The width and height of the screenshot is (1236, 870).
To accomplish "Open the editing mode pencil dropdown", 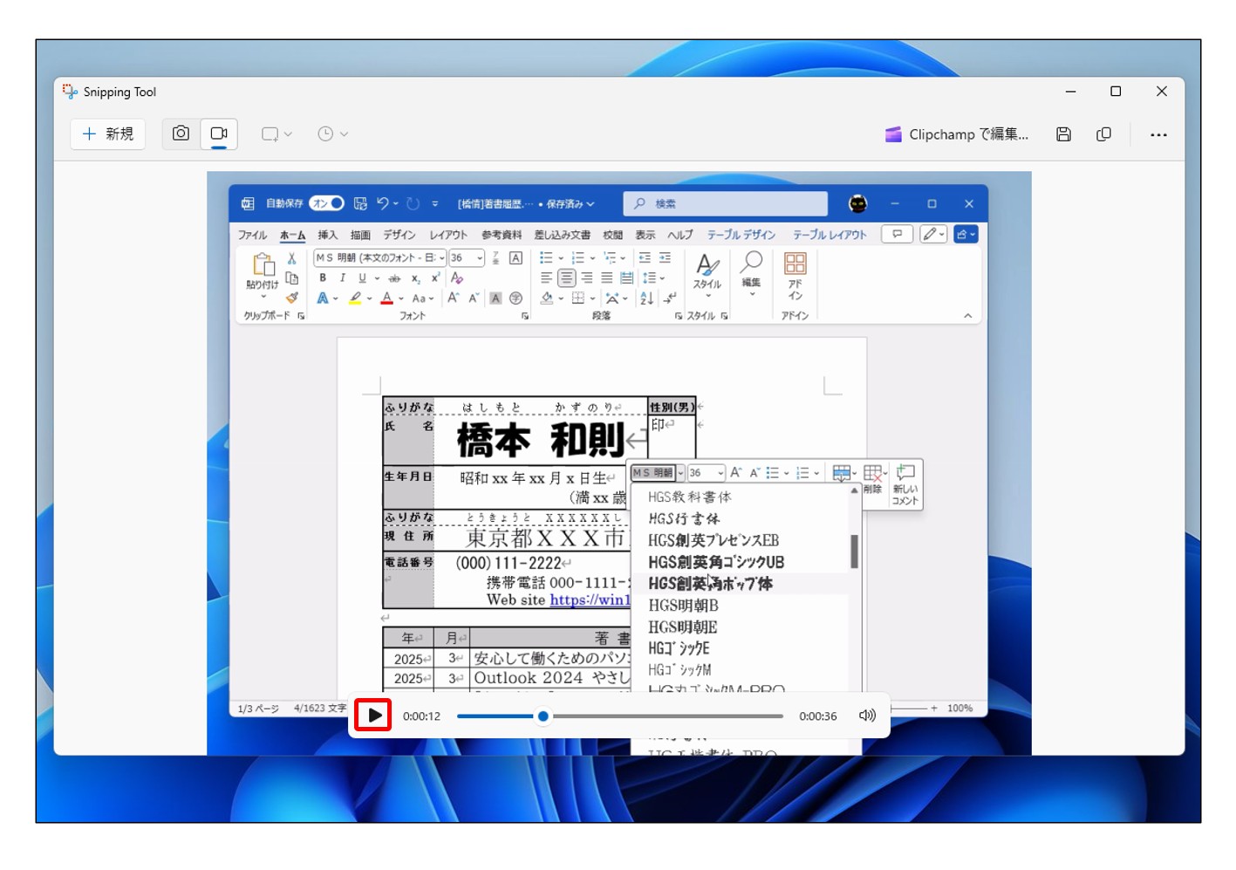I will (x=932, y=234).
